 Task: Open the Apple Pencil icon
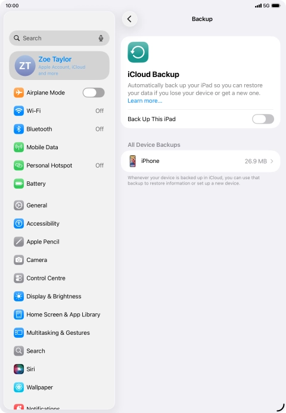(18, 242)
